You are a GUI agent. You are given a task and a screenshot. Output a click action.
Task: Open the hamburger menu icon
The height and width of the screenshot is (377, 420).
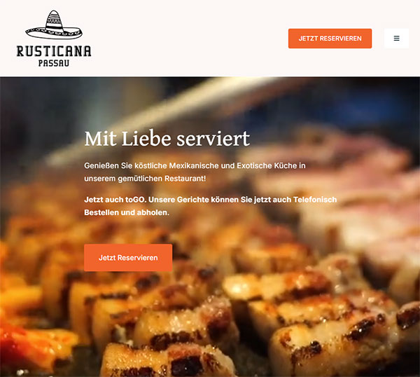[396, 39]
